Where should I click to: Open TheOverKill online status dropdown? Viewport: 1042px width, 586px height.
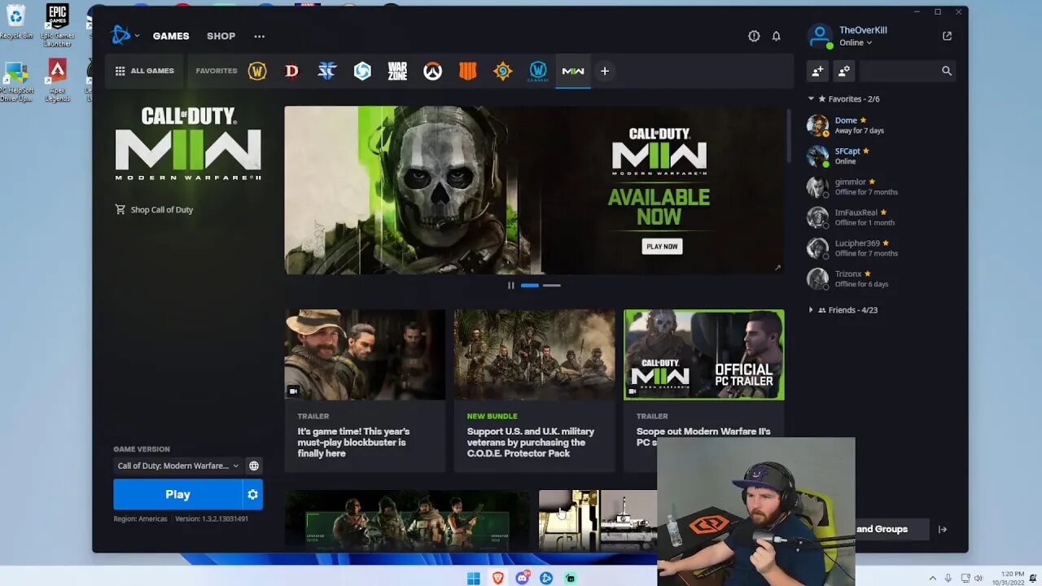pos(856,42)
